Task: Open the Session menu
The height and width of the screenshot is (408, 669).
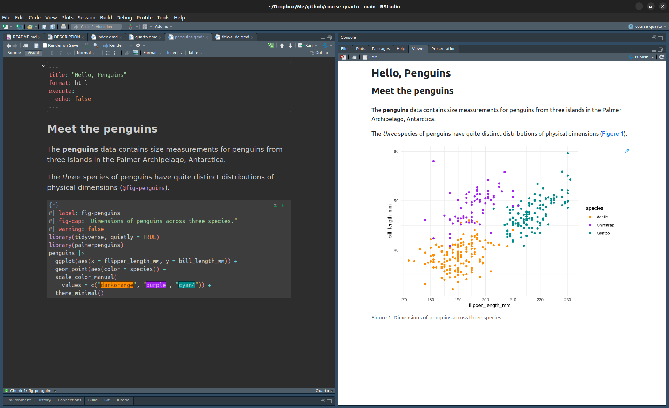Action: click(x=86, y=18)
